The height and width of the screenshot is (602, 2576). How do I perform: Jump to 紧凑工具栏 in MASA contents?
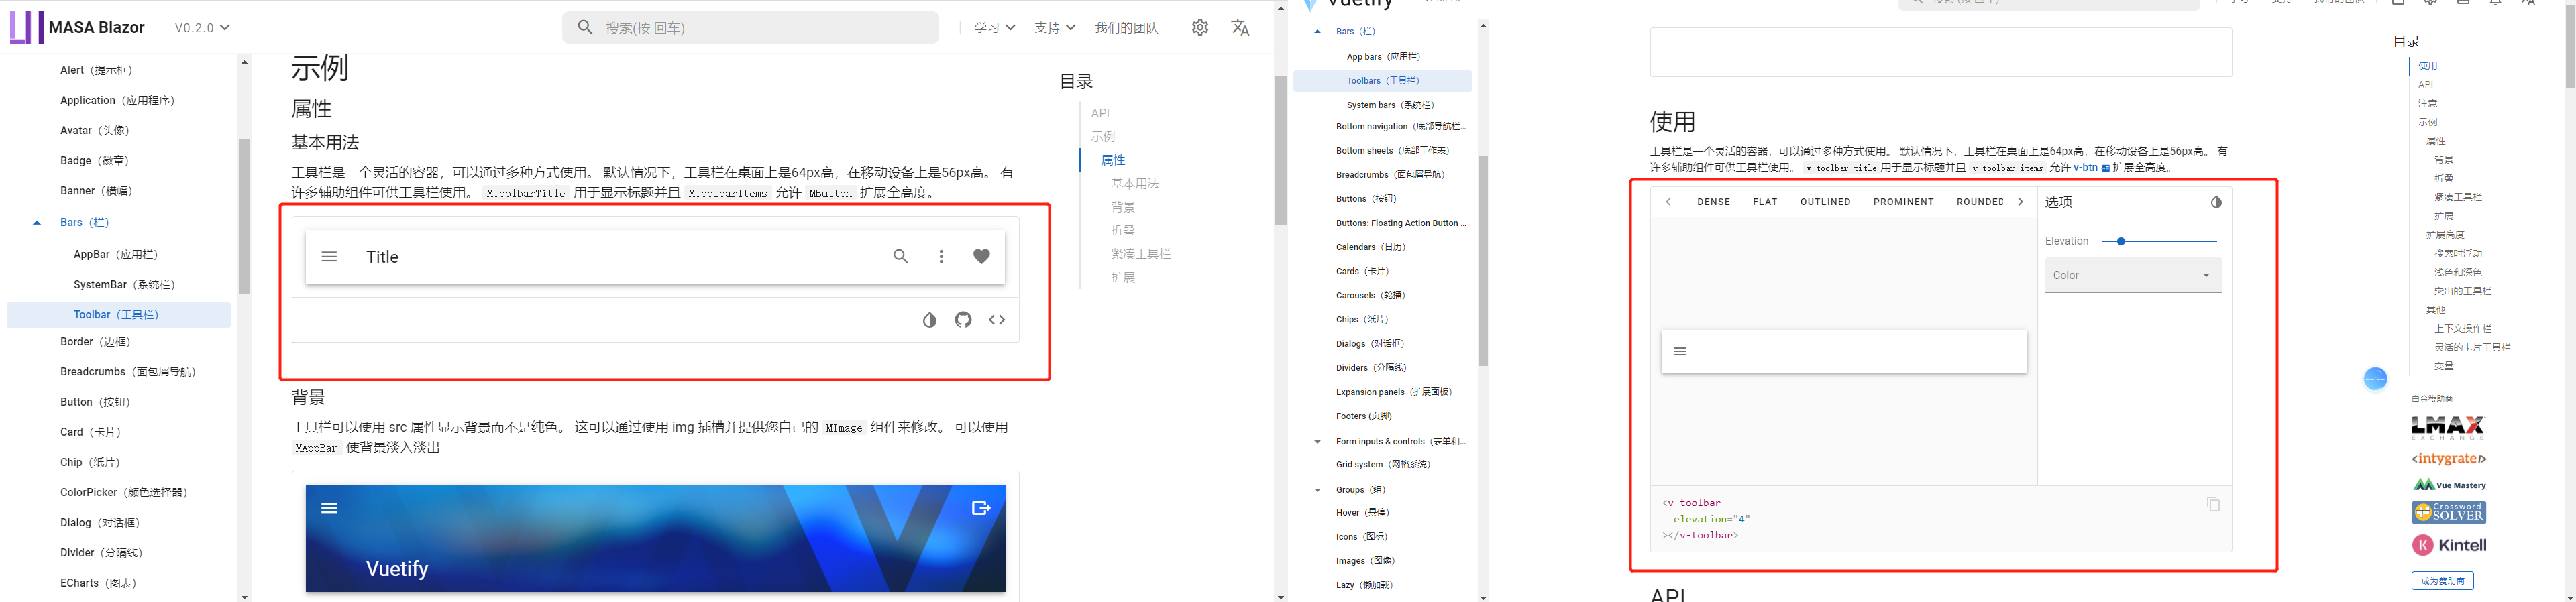click(1141, 254)
